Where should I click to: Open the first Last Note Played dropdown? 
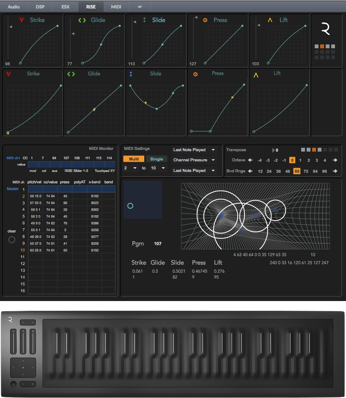click(x=194, y=150)
